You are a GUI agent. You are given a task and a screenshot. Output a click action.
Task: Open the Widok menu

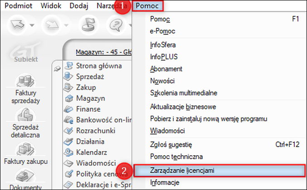(51, 6)
